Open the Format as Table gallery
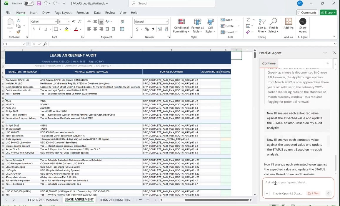This screenshot has width=340, height=206. [197, 26]
